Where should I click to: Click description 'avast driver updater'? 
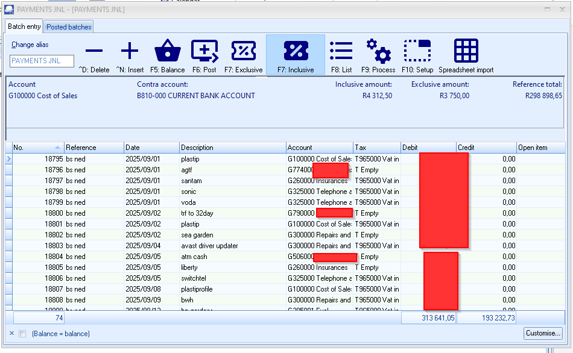209,246
